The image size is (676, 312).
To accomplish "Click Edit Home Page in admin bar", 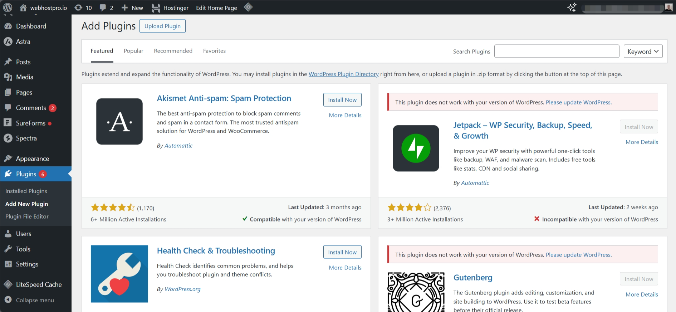I will (216, 8).
